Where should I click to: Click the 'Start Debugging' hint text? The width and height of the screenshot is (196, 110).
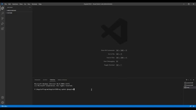pos(109,61)
